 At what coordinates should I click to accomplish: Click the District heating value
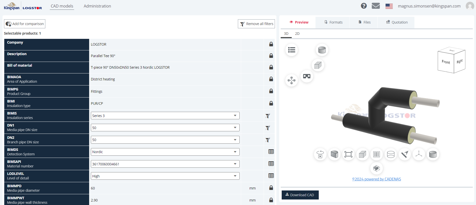point(103,79)
